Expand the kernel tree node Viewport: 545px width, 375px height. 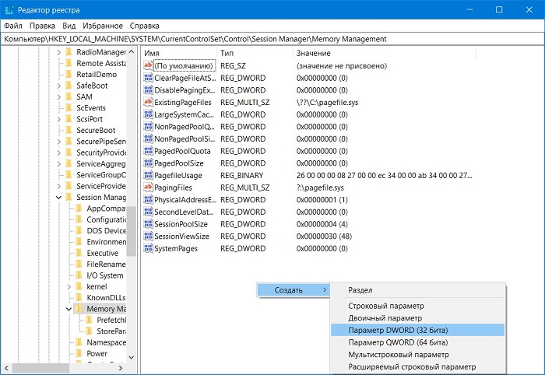tap(69, 286)
